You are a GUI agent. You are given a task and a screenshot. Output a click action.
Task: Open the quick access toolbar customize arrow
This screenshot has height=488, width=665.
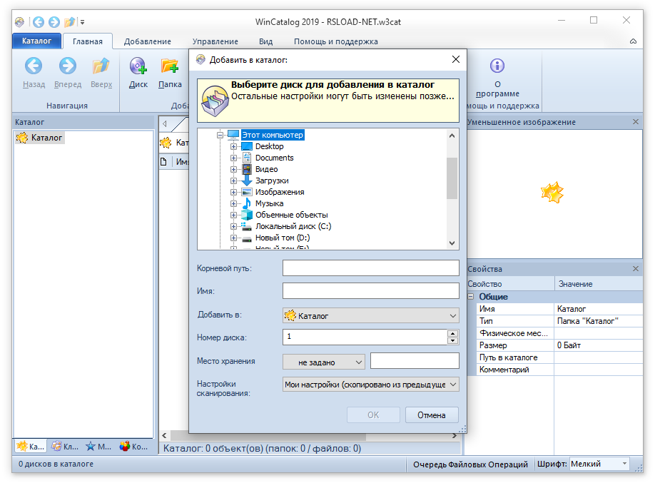tap(83, 22)
